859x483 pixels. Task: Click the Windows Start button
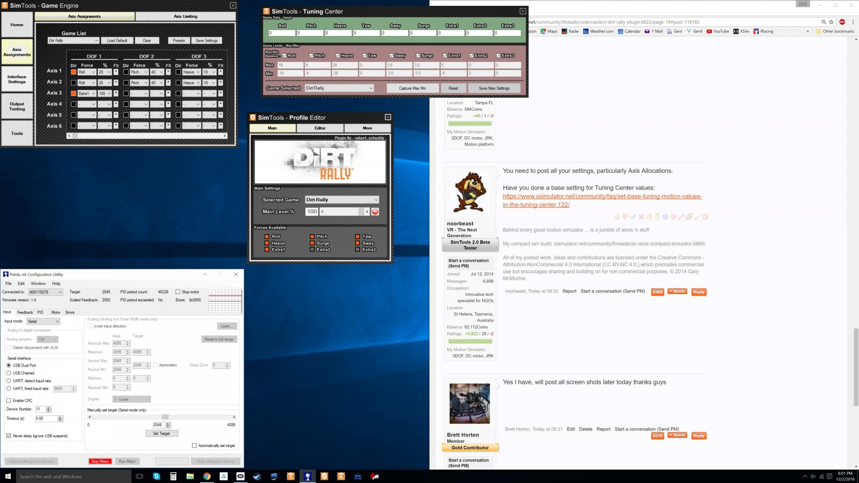tap(8, 476)
